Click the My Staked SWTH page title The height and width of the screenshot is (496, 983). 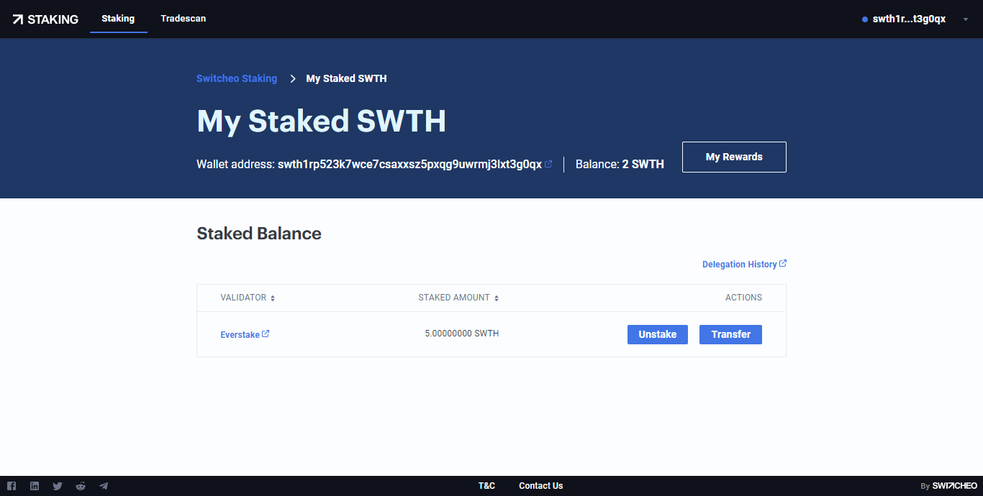(x=322, y=121)
